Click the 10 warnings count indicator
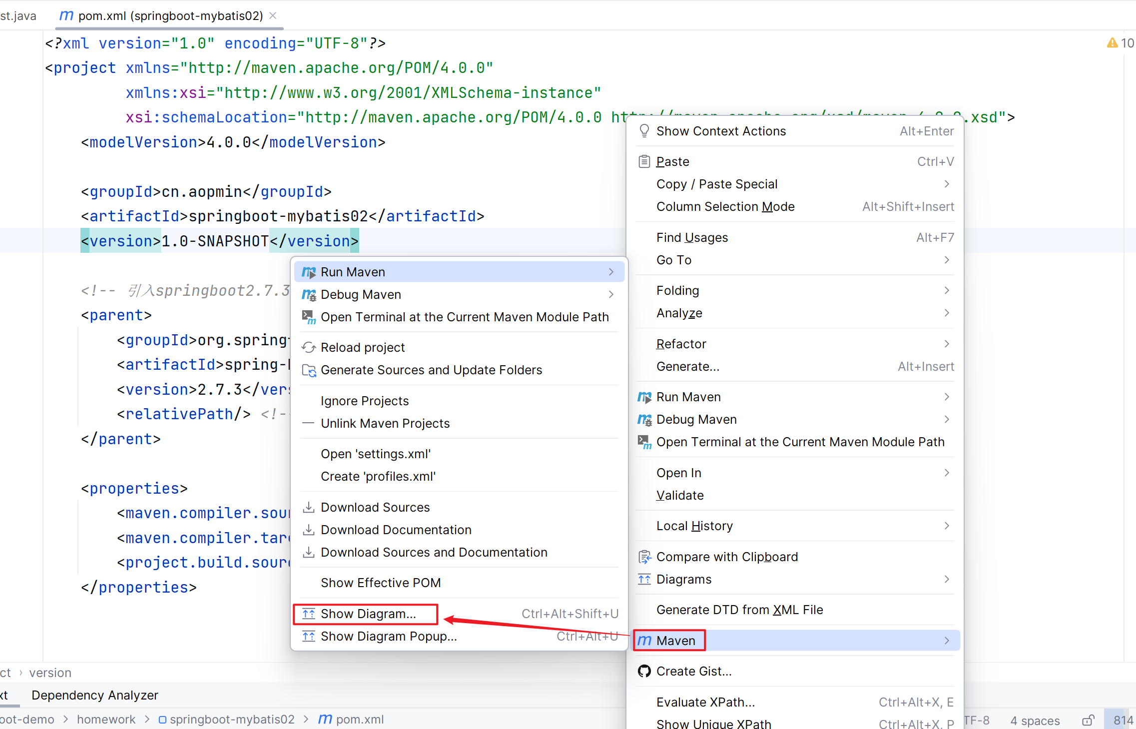The height and width of the screenshot is (729, 1136). (x=1127, y=43)
